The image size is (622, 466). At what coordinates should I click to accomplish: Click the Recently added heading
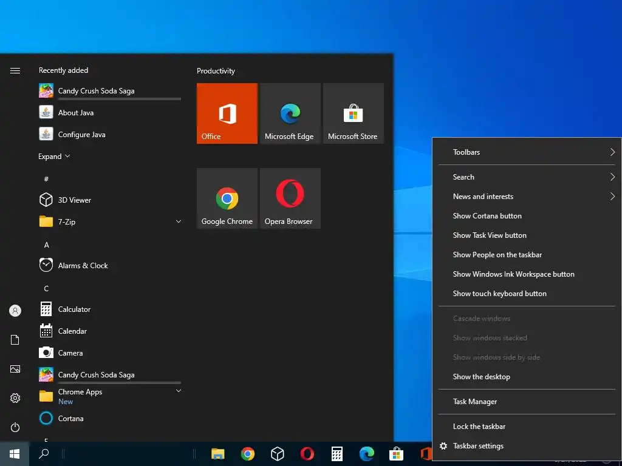[x=63, y=70]
